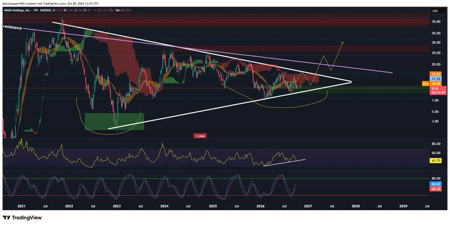Click the 38.00 price axis label

(x=436, y=43)
